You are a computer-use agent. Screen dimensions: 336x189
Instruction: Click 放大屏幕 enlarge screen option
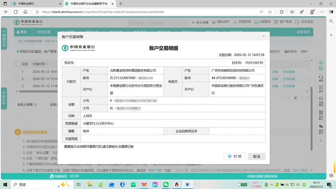click(200, 22)
